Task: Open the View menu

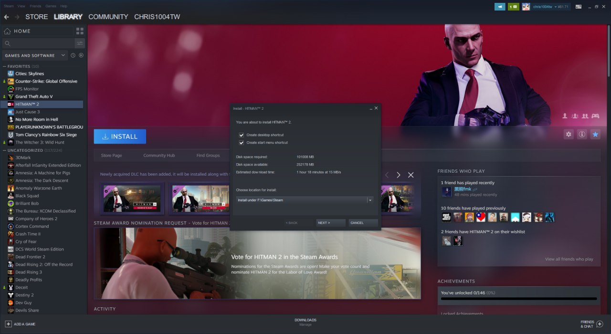Action: [x=21, y=6]
